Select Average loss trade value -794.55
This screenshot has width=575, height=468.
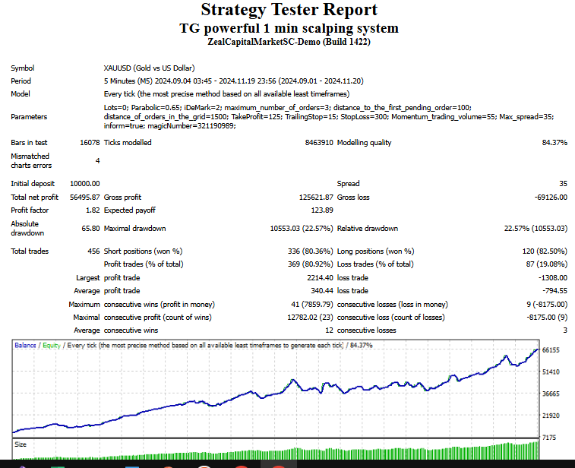554,291
